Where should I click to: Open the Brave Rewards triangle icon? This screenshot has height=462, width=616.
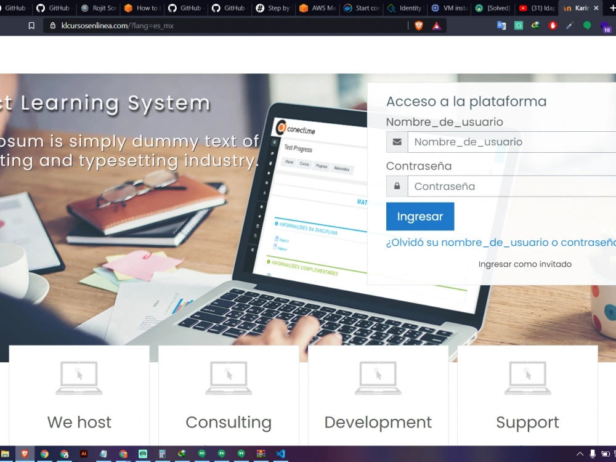[437, 26]
